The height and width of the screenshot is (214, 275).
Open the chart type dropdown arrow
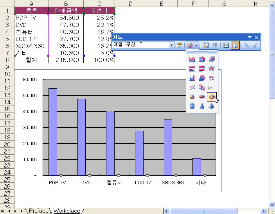197,45
